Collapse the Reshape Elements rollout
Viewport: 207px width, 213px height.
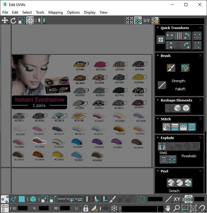[x=158, y=100]
